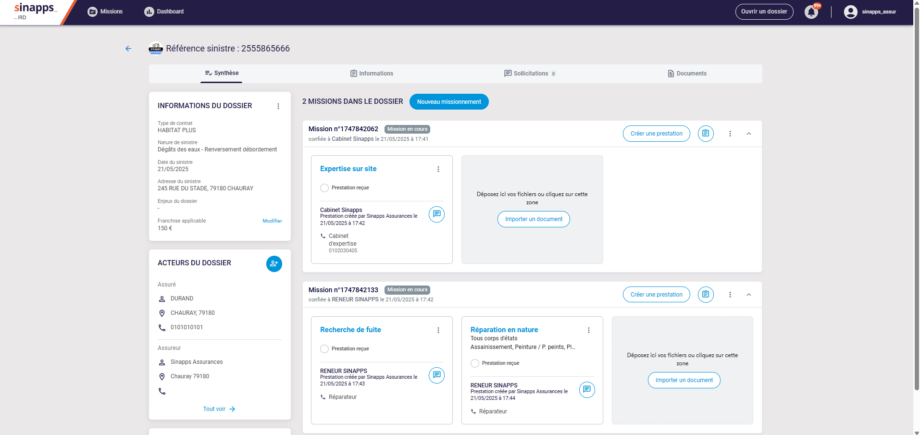Click phone icon beside 0101010101

coord(162,328)
